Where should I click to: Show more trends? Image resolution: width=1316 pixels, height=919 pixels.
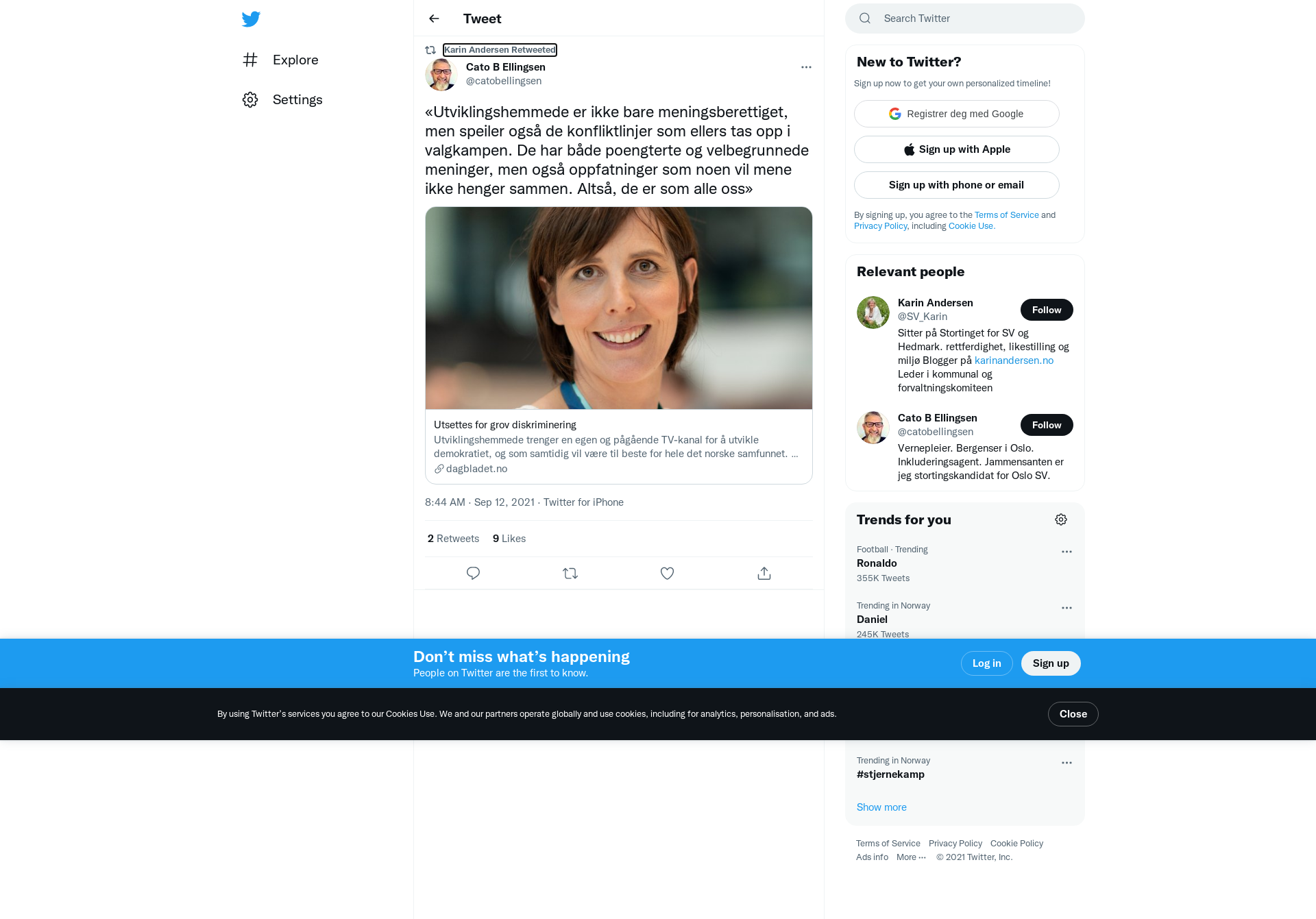881,807
